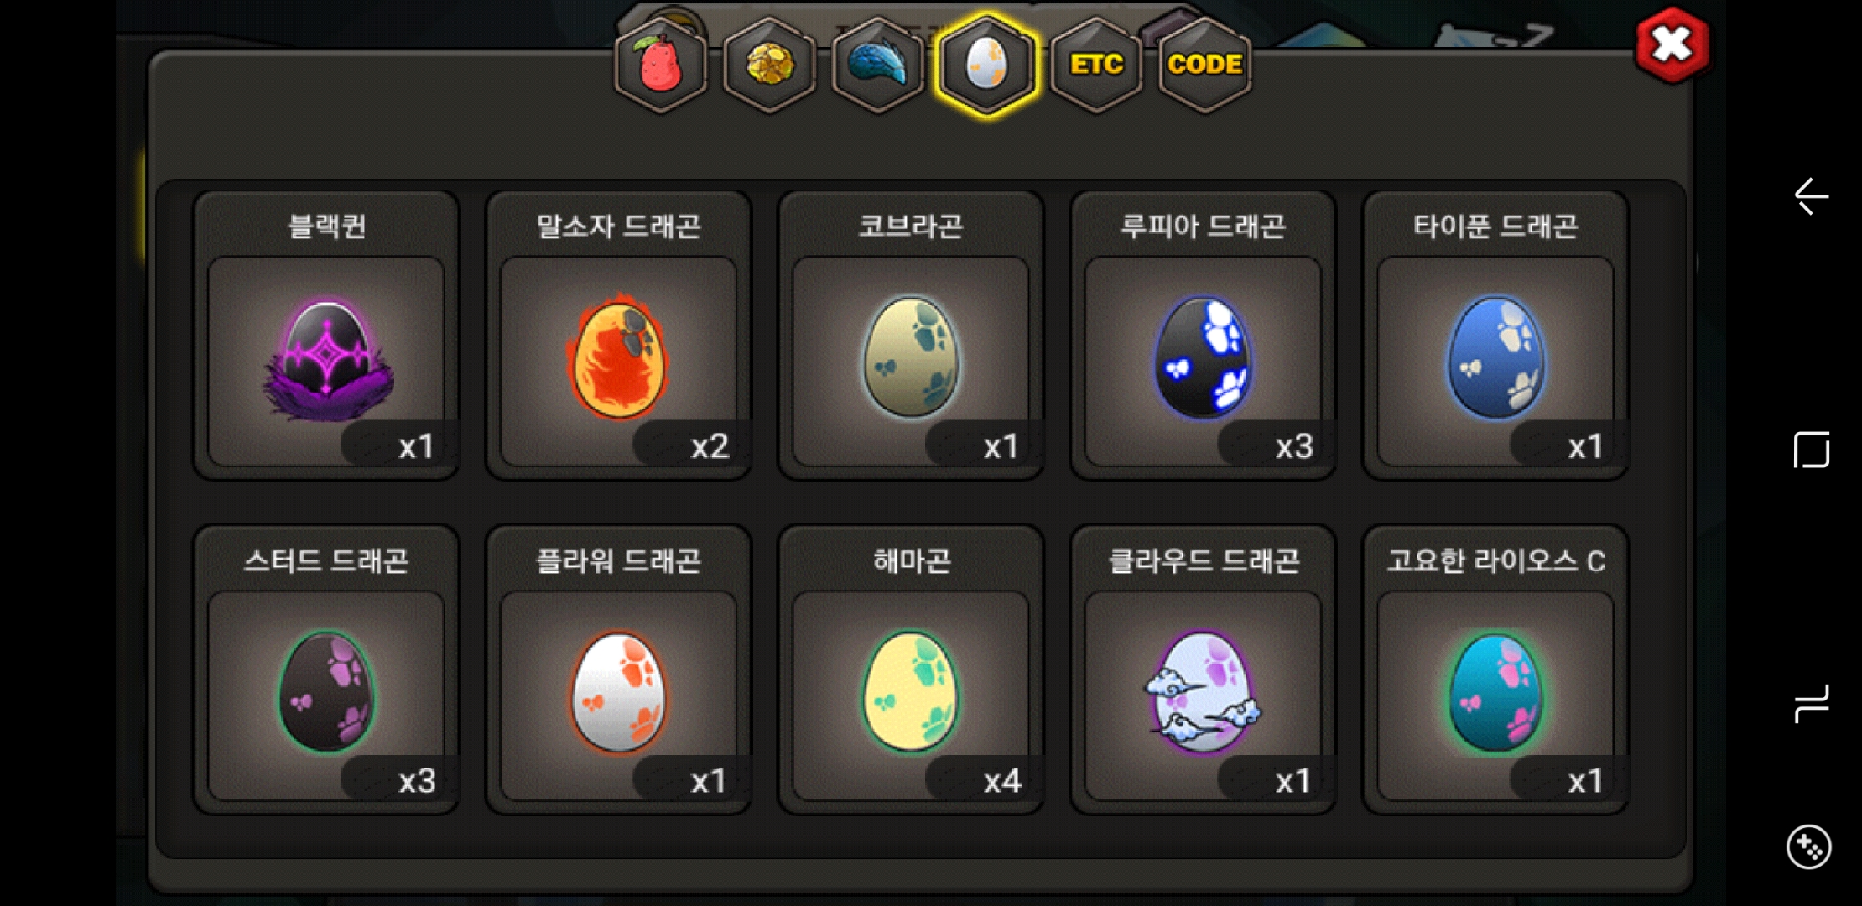
Task: Open the game tools controller icon
Action: coord(1808,847)
